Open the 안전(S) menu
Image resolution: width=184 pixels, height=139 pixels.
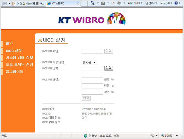[x=151, y=3]
